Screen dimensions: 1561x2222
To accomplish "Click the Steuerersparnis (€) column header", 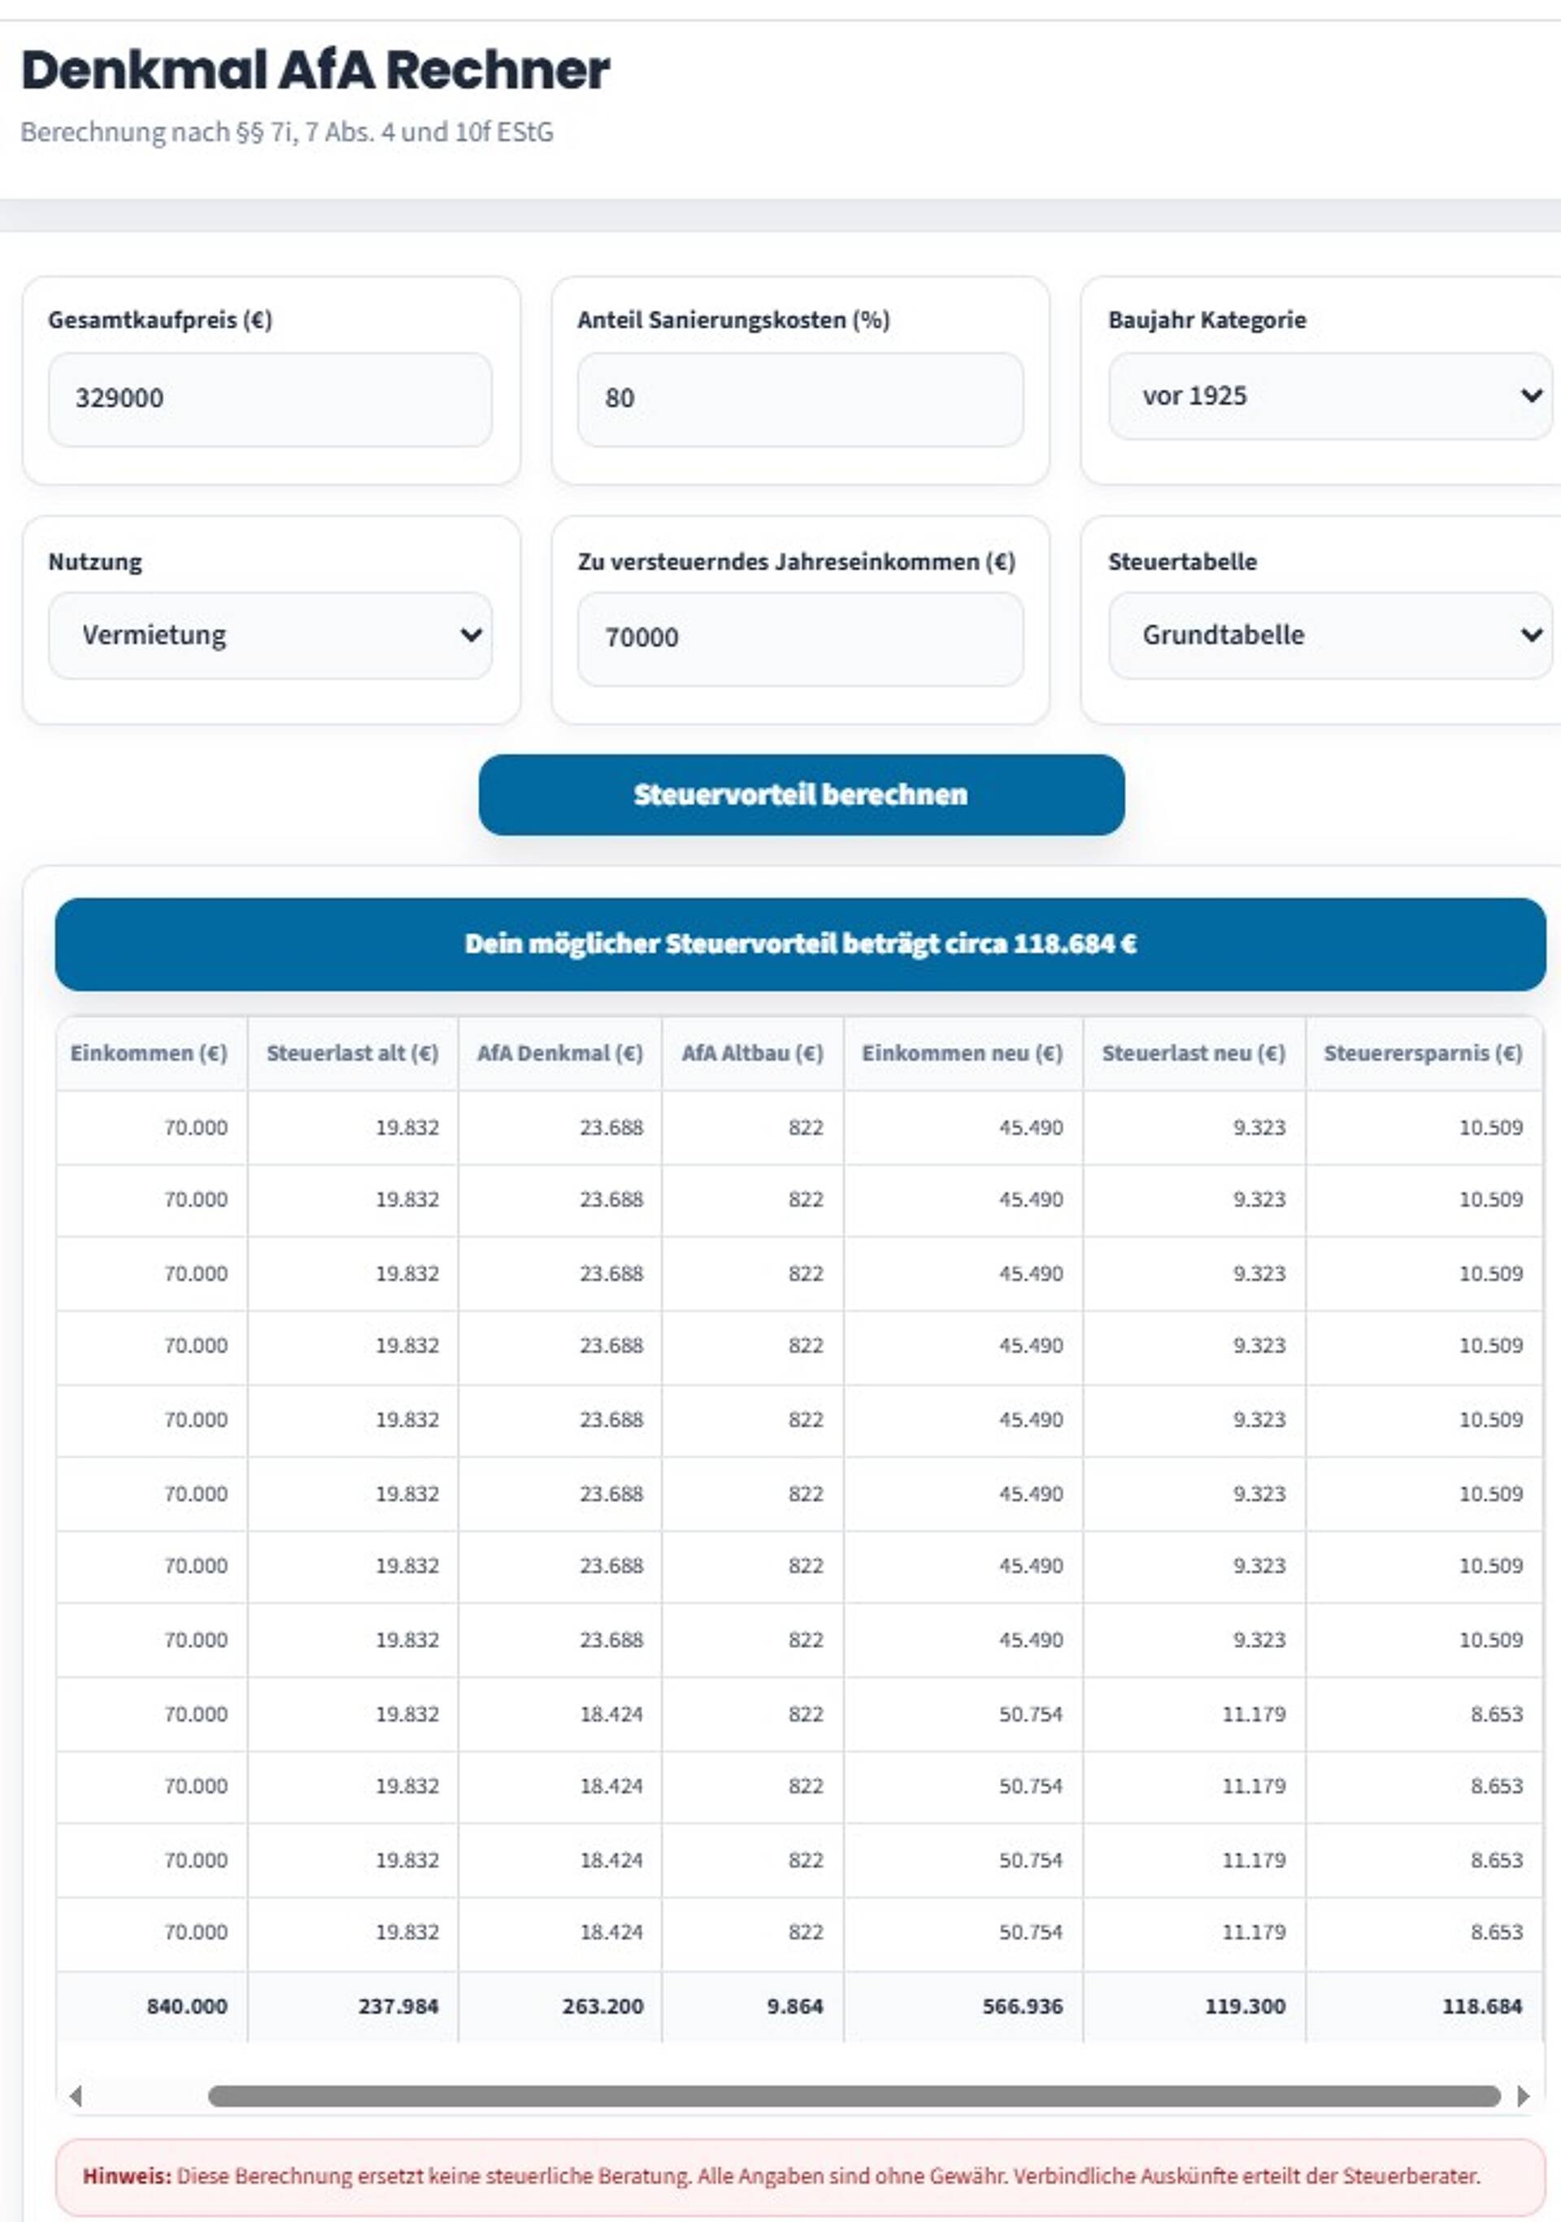I will (1424, 1054).
